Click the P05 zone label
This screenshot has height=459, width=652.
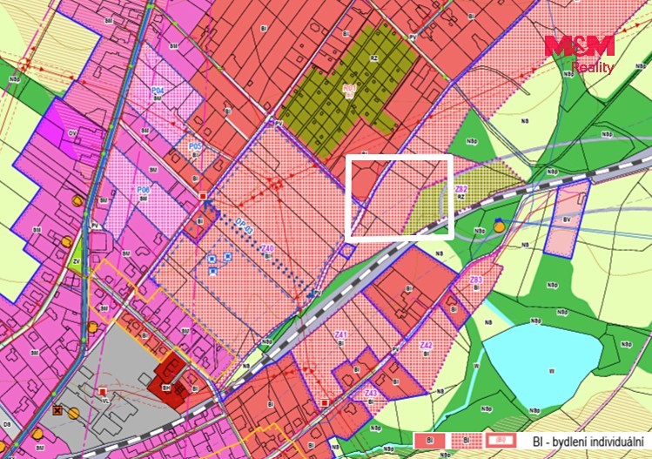195,146
